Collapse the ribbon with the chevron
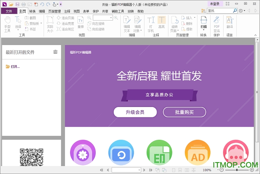Viewport: 260px width, 174px height. pos(255,35)
